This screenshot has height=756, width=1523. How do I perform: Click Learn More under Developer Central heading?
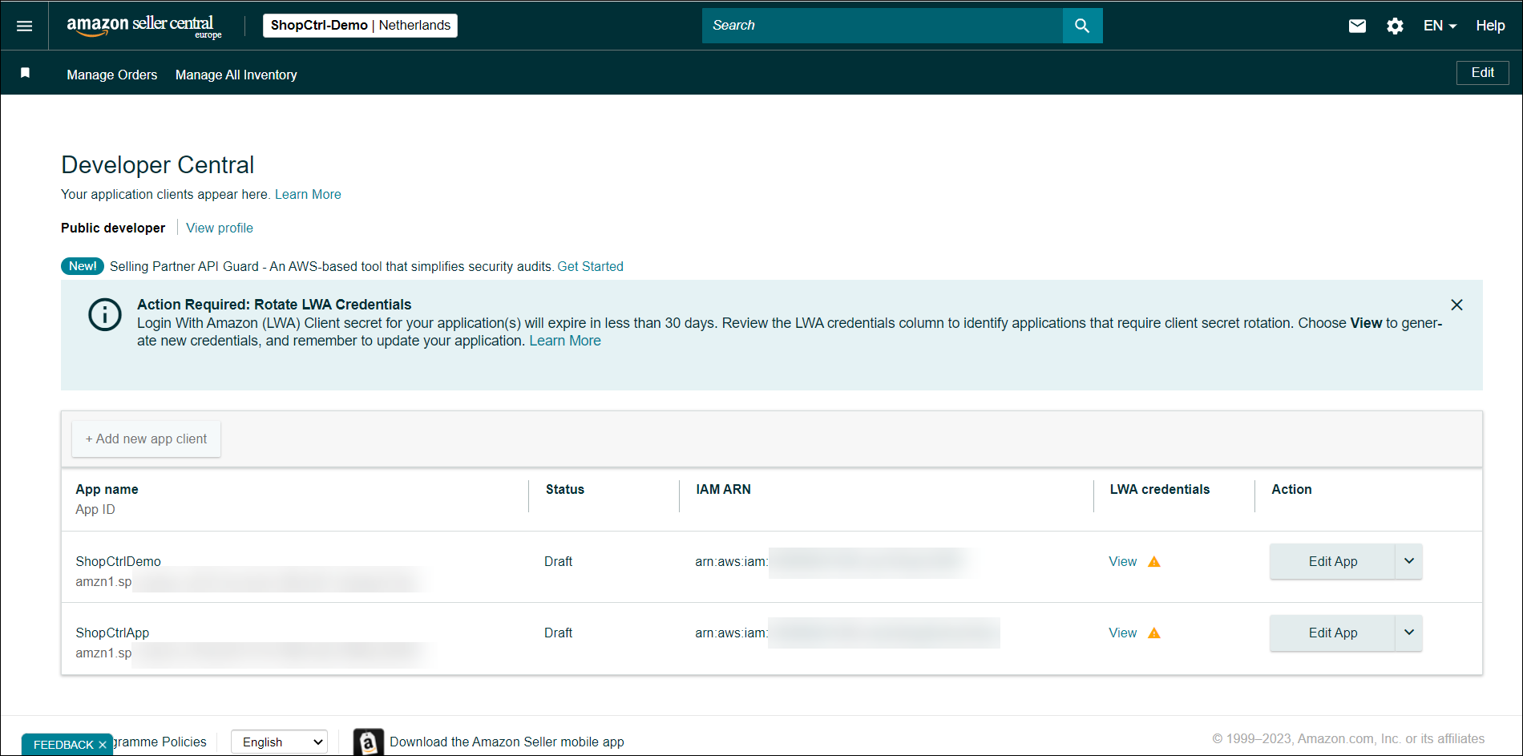tap(308, 194)
